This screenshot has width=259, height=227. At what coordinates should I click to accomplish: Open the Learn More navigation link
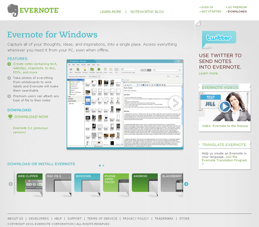click(x=110, y=12)
